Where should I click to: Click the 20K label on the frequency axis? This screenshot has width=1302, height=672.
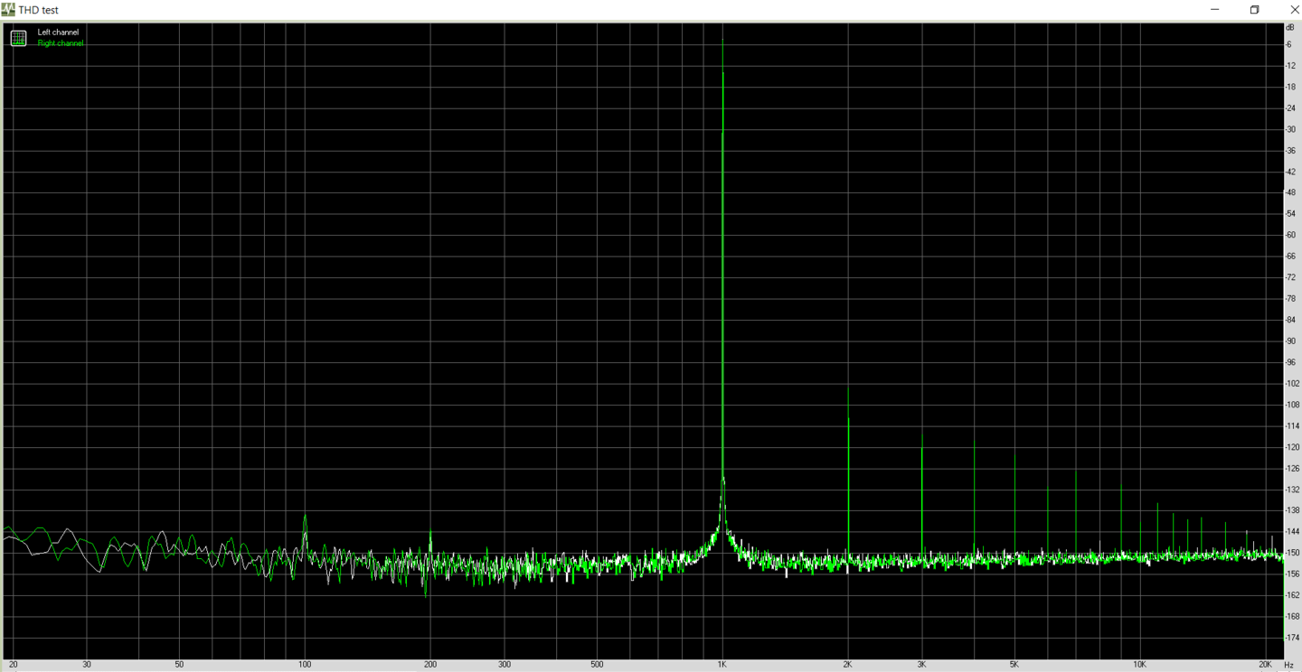tap(1265, 665)
